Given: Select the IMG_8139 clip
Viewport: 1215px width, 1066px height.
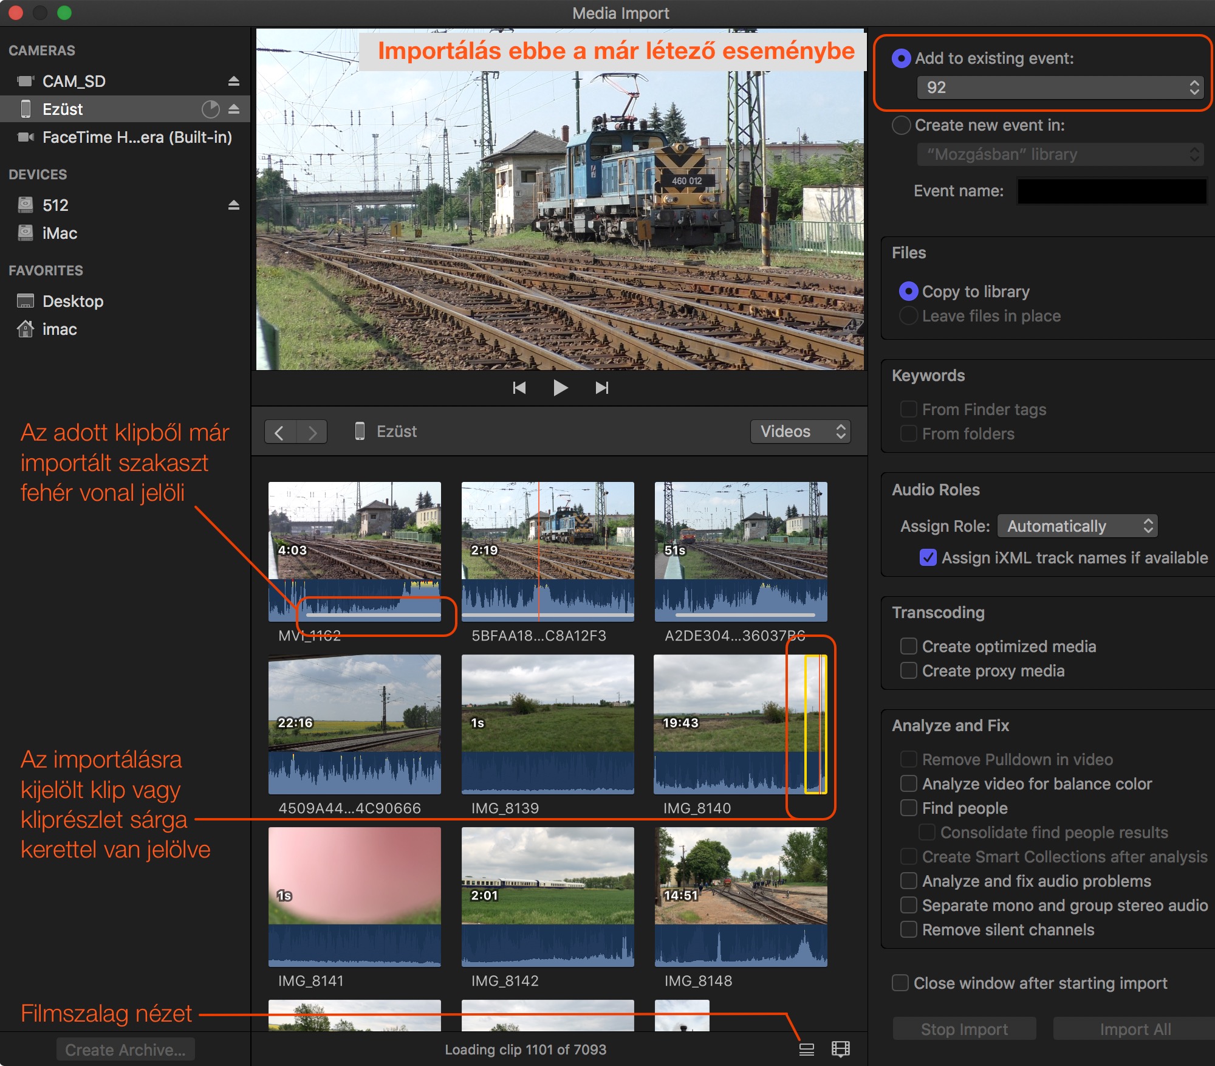Looking at the screenshot, I should pyautogui.click(x=548, y=724).
